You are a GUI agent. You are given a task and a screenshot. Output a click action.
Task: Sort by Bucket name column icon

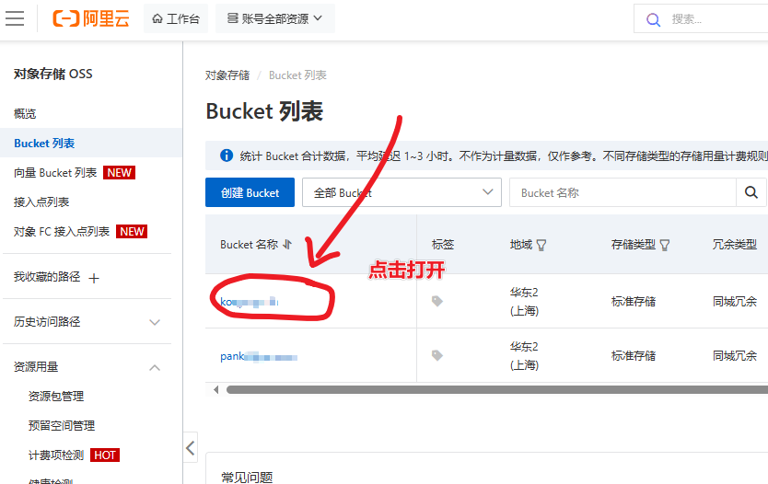click(x=287, y=245)
